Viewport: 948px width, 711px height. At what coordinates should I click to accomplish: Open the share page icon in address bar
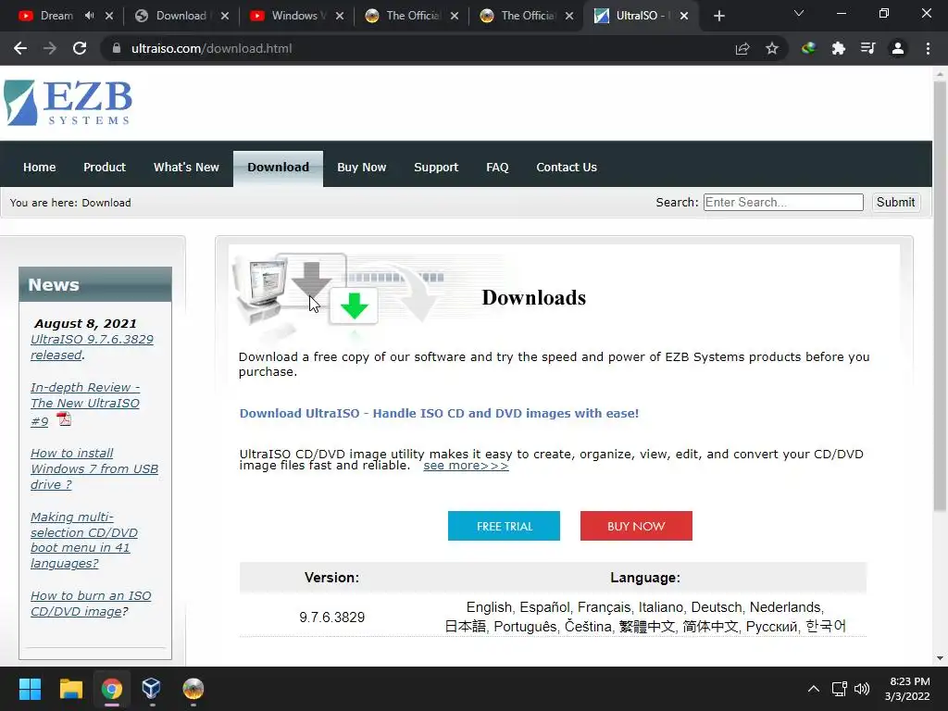742,48
